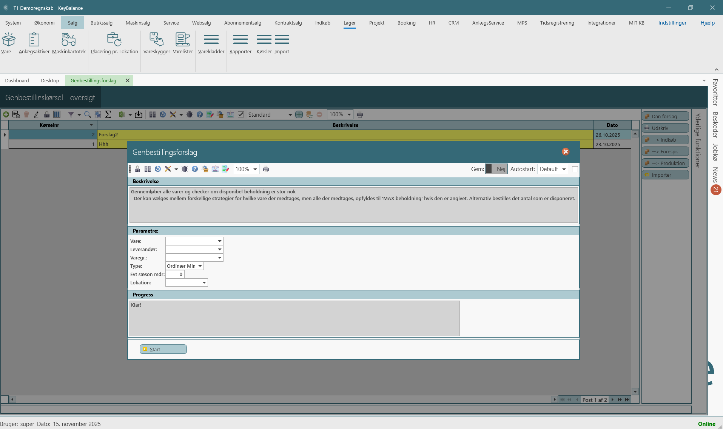Toggle the checkbox before Standard layout dropdown
The image size is (723, 429).
(x=241, y=114)
